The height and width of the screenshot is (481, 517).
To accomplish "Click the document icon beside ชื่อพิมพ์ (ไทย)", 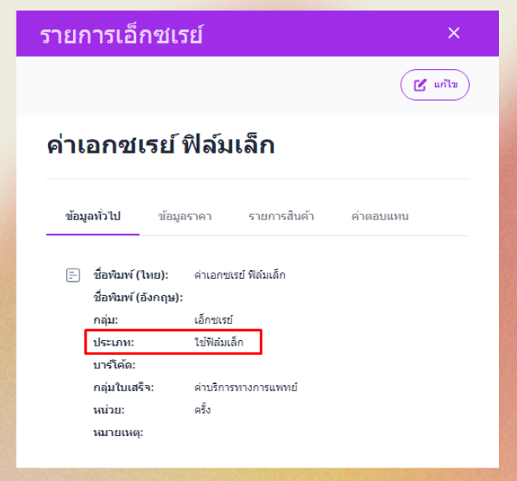I will click(x=73, y=276).
